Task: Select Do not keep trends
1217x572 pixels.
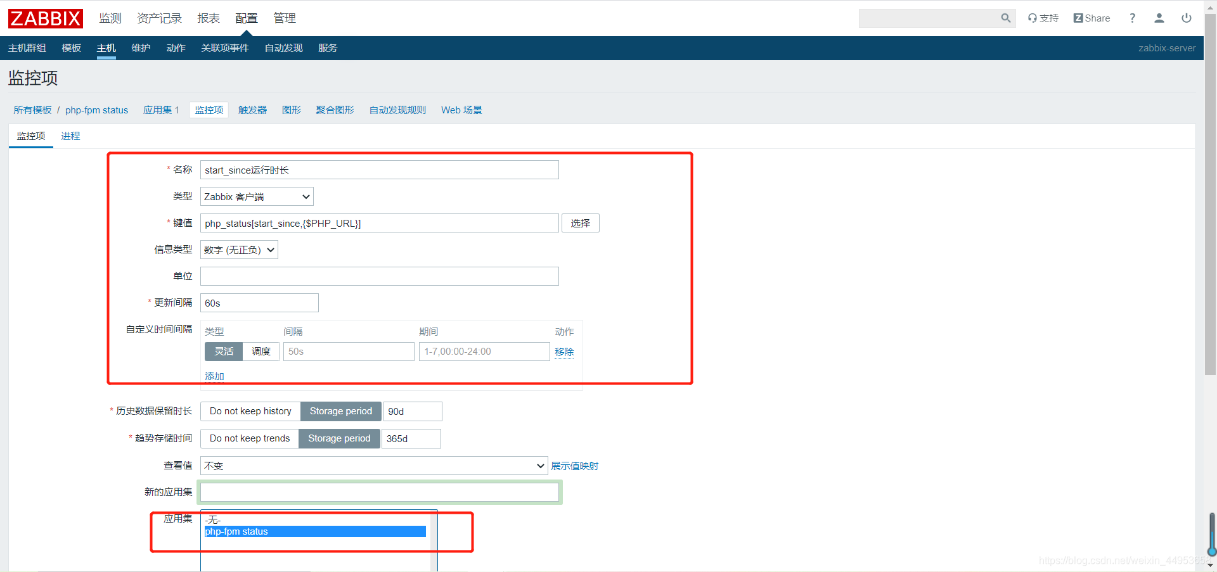Action: pyautogui.click(x=250, y=438)
